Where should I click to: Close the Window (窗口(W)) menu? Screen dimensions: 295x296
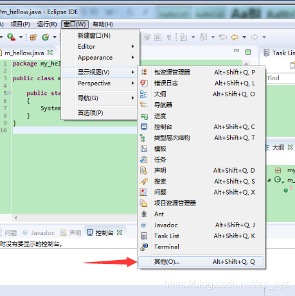click(75, 24)
